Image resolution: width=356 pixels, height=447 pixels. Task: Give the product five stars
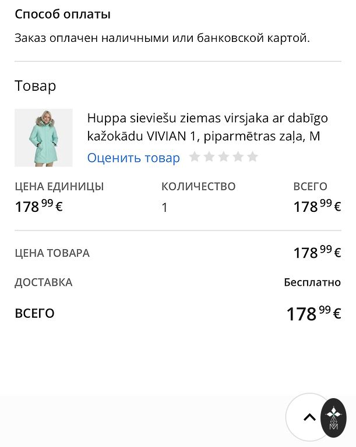click(252, 157)
